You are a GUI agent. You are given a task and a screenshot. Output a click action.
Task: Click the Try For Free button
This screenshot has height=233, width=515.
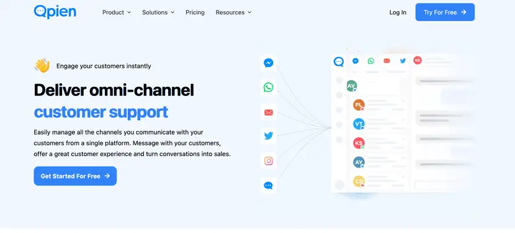point(445,12)
